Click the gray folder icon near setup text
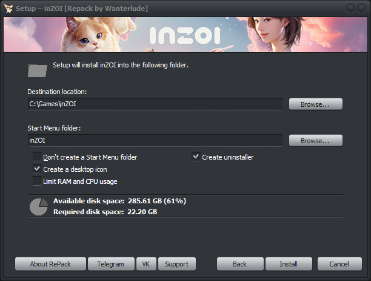The width and height of the screenshot is (371, 281). (38, 70)
